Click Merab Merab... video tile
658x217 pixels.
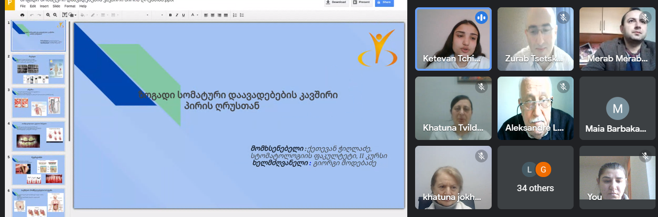pos(618,39)
